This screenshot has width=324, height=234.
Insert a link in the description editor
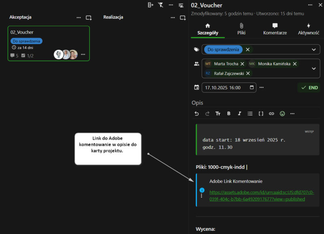pyautogui.click(x=272, y=114)
